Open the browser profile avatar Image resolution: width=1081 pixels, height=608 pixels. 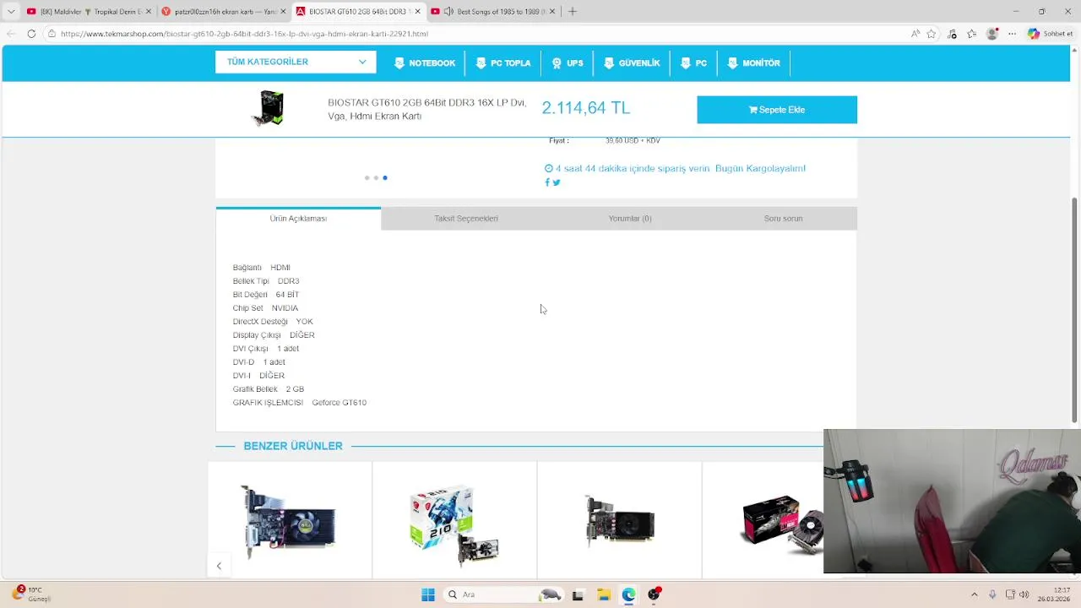point(992,34)
